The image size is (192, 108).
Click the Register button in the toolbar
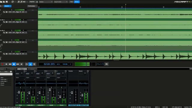pyautogui.click(x=32, y=2)
